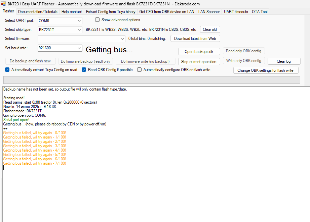Click Open backups dir button
Image resolution: width=310 pixels, height=222 pixels.
click(199, 51)
